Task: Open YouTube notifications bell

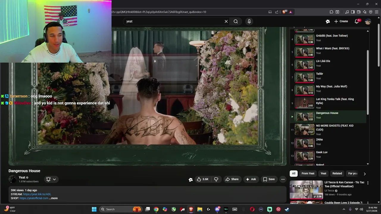Action: (x=357, y=21)
